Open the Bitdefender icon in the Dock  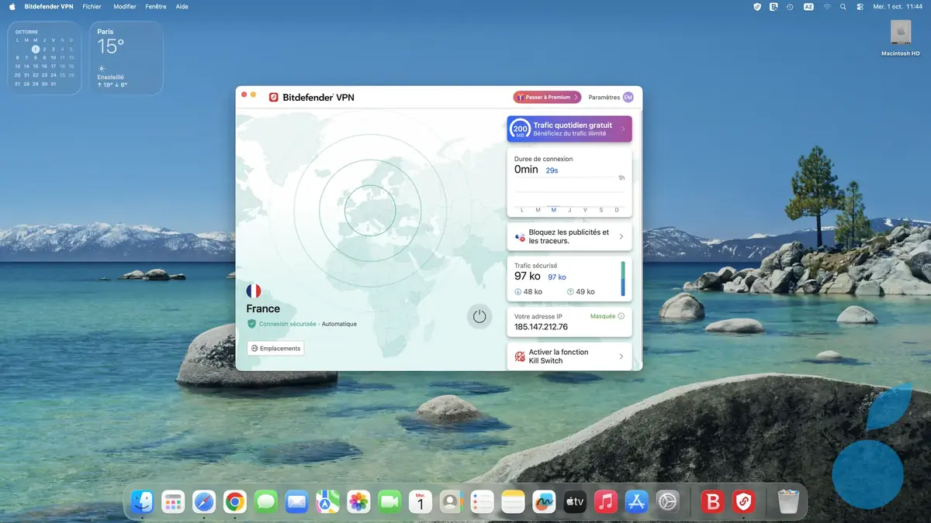click(x=713, y=501)
